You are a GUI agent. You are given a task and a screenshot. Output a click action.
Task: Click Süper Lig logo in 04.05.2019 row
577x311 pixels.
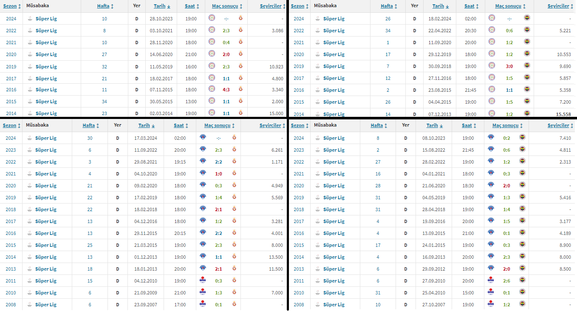tap(318, 198)
